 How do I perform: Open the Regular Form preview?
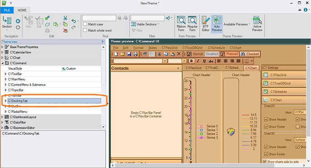192,24
